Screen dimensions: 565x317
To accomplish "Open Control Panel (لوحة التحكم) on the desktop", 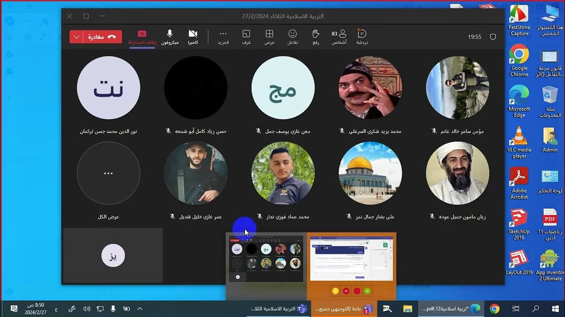I will coord(550,181).
